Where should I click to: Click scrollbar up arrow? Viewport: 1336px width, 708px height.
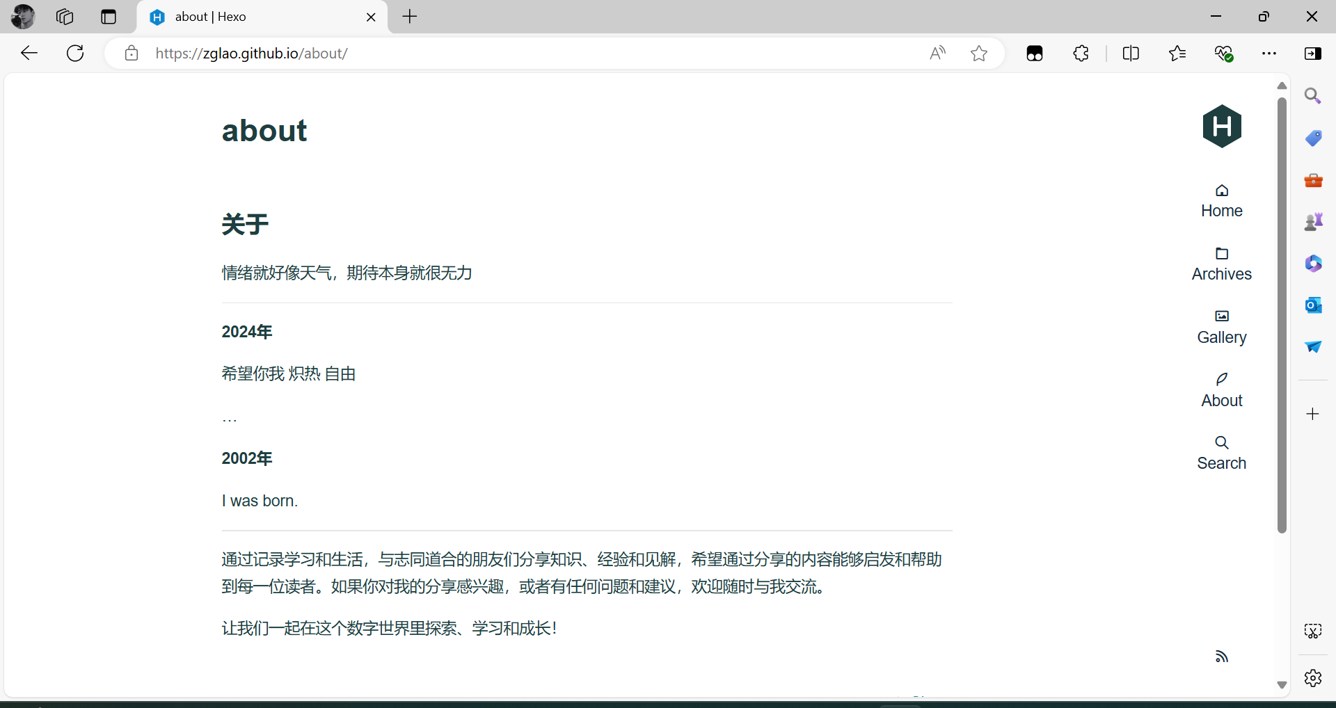point(1282,86)
